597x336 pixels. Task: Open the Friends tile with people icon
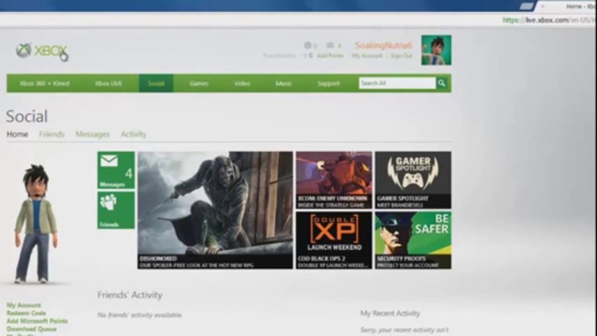click(116, 210)
